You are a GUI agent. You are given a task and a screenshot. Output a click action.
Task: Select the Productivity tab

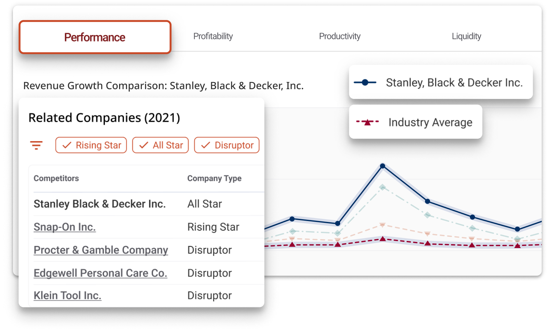coord(340,36)
